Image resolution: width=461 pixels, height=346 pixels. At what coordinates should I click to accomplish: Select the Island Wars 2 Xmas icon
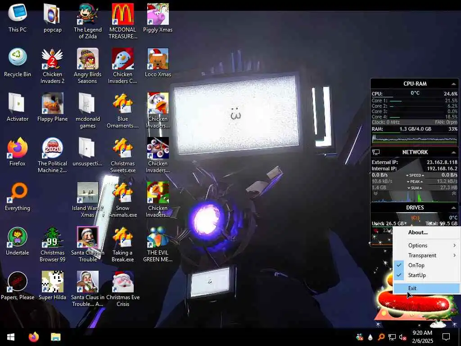click(88, 200)
